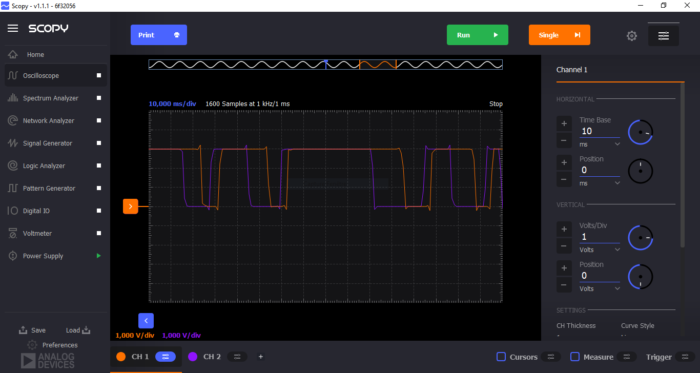Open CH 1 settings slider icon
Screen dimensions: 700x373
click(166, 357)
